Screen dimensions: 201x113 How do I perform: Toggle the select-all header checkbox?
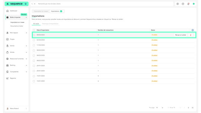[34, 30]
